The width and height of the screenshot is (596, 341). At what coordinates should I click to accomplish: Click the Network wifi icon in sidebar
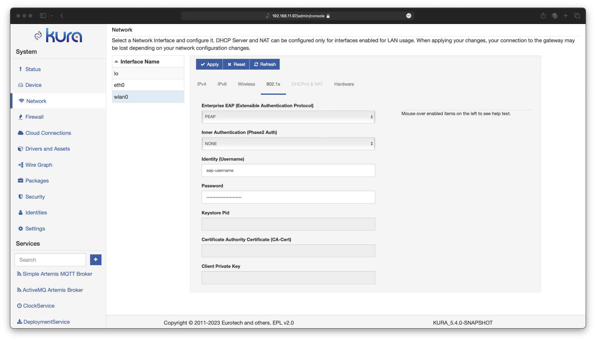[21, 101]
